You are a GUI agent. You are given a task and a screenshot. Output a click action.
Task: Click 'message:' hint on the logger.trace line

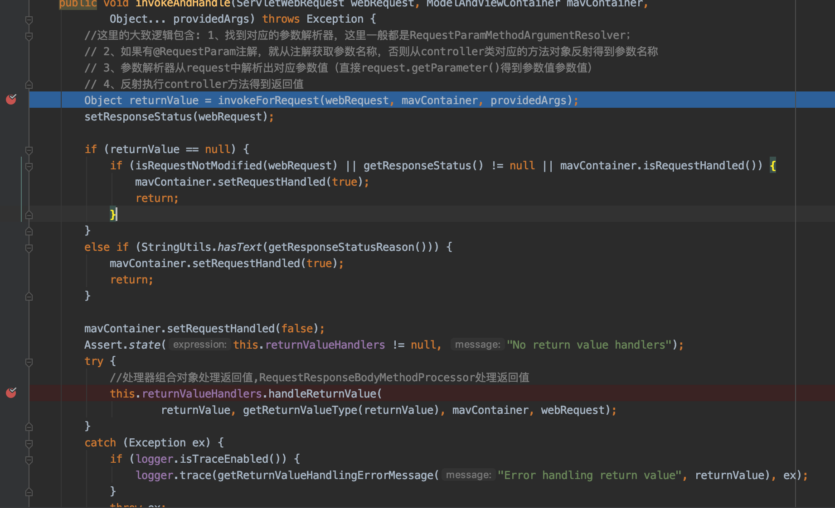[469, 475]
